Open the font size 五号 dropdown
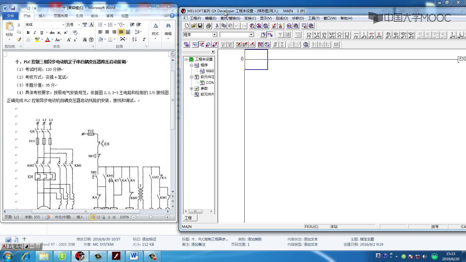 click(79, 25)
